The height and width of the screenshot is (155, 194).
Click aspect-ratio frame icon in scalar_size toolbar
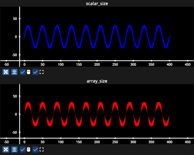click(x=42, y=72)
